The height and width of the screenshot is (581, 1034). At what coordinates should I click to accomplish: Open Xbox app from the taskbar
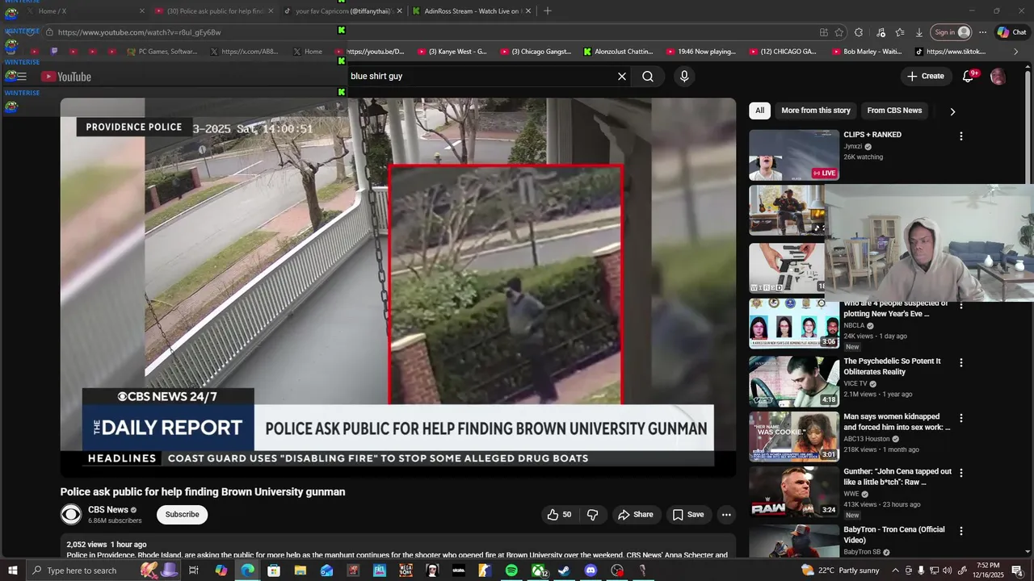(x=538, y=571)
